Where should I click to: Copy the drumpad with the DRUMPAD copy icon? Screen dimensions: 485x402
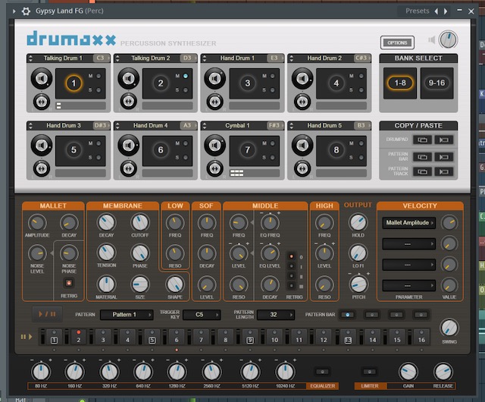(422, 140)
